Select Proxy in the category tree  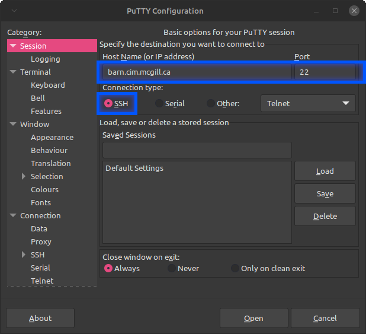41,242
